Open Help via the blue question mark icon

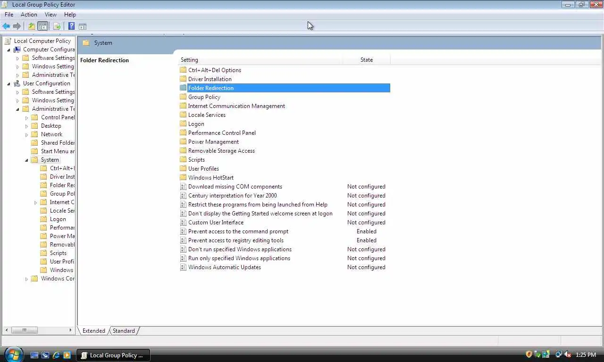71,26
